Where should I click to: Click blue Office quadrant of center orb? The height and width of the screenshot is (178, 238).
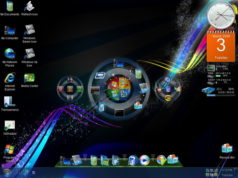pos(125,95)
